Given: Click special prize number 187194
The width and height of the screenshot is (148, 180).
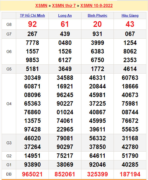Looking at the screenshot, I should 130,174.
